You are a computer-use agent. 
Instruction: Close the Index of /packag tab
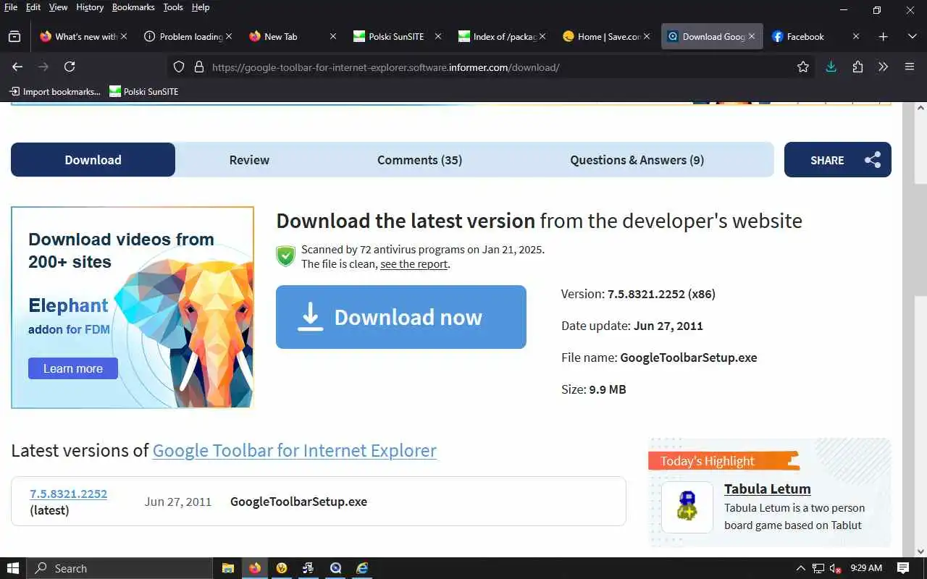coord(542,36)
